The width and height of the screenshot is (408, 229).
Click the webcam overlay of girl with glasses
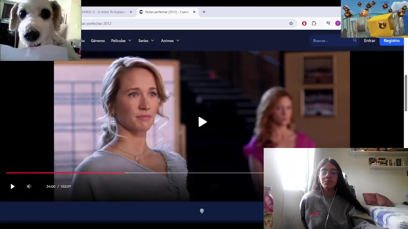pyautogui.click(x=336, y=188)
